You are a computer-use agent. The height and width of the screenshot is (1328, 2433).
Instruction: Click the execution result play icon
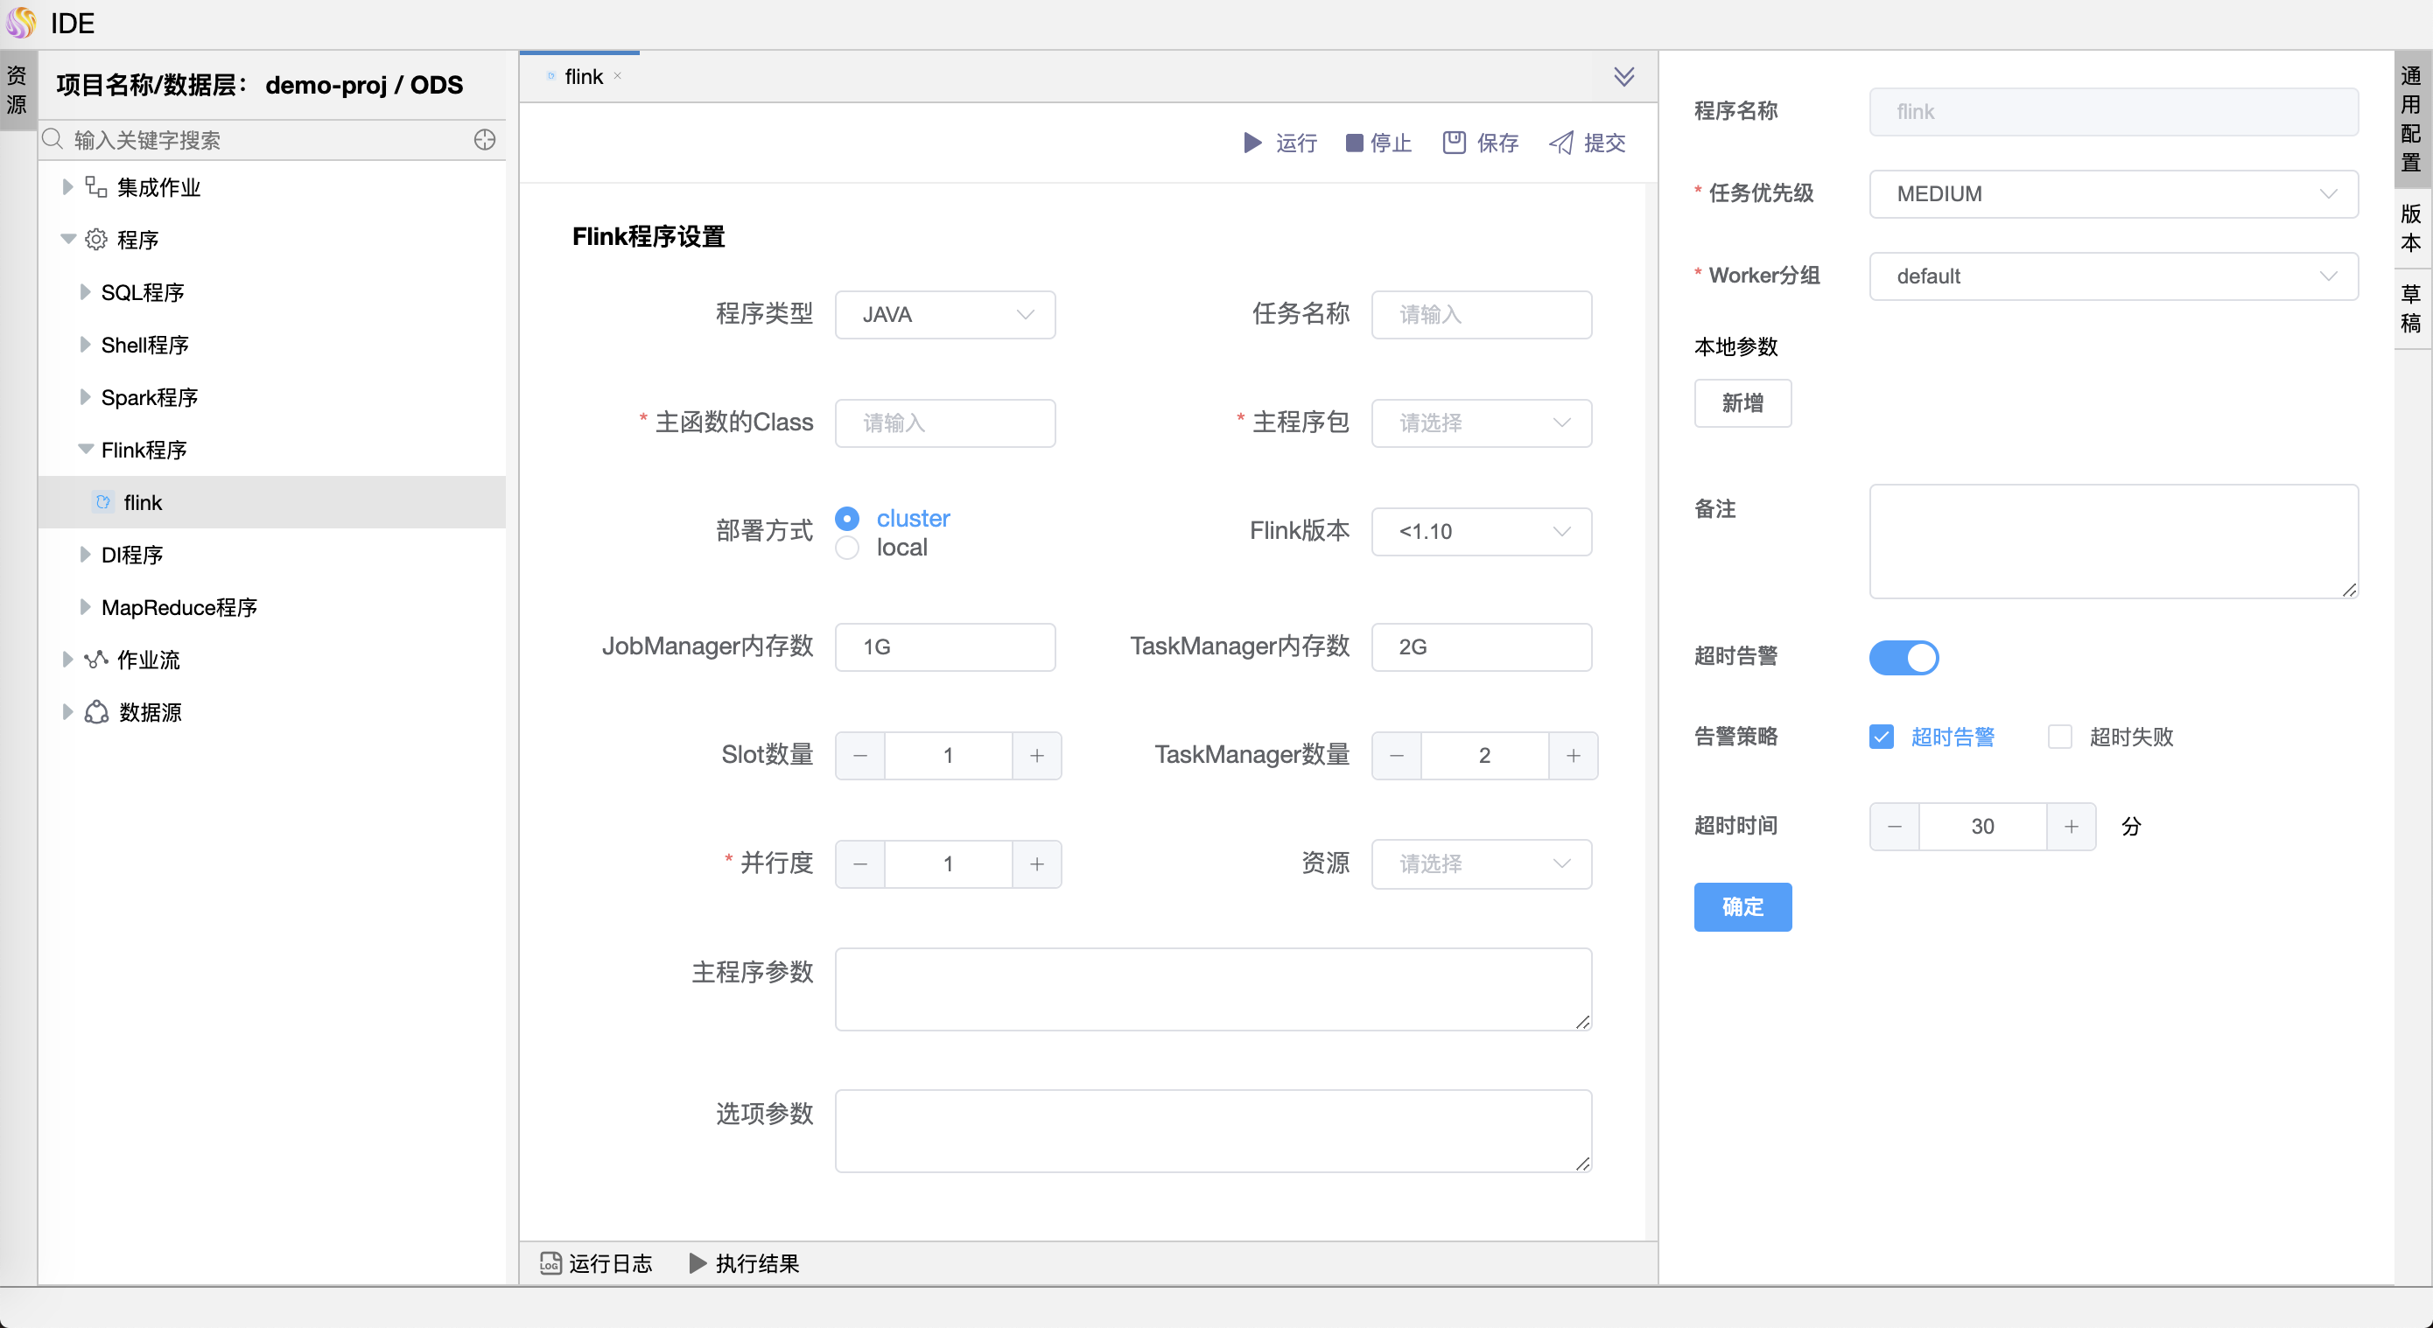tap(698, 1263)
